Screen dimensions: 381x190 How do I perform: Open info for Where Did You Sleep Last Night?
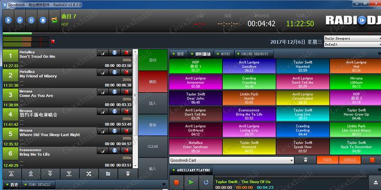(x=114, y=131)
